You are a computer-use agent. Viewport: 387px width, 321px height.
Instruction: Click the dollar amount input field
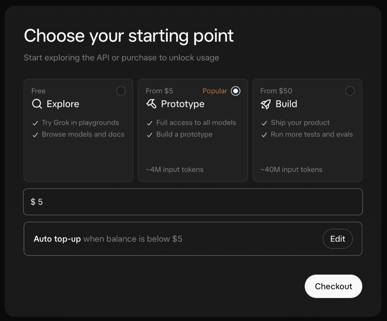click(193, 202)
